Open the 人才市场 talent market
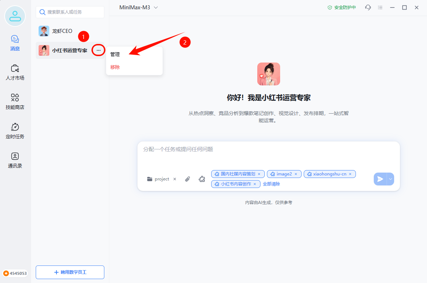 click(15, 73)
